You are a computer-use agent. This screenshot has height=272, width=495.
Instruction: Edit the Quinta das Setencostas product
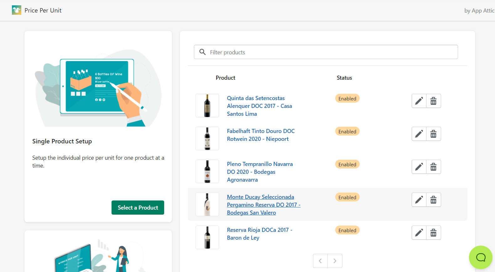click(x=419, y=101)
